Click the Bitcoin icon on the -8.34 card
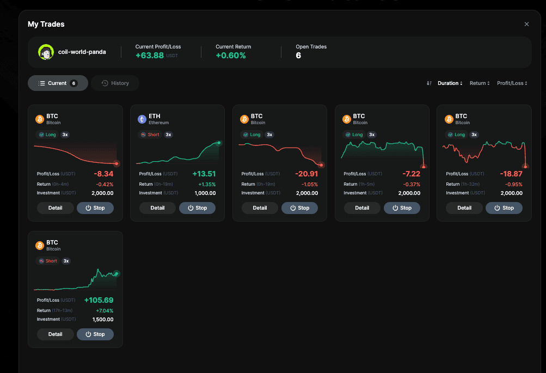 tap(40, 119)
